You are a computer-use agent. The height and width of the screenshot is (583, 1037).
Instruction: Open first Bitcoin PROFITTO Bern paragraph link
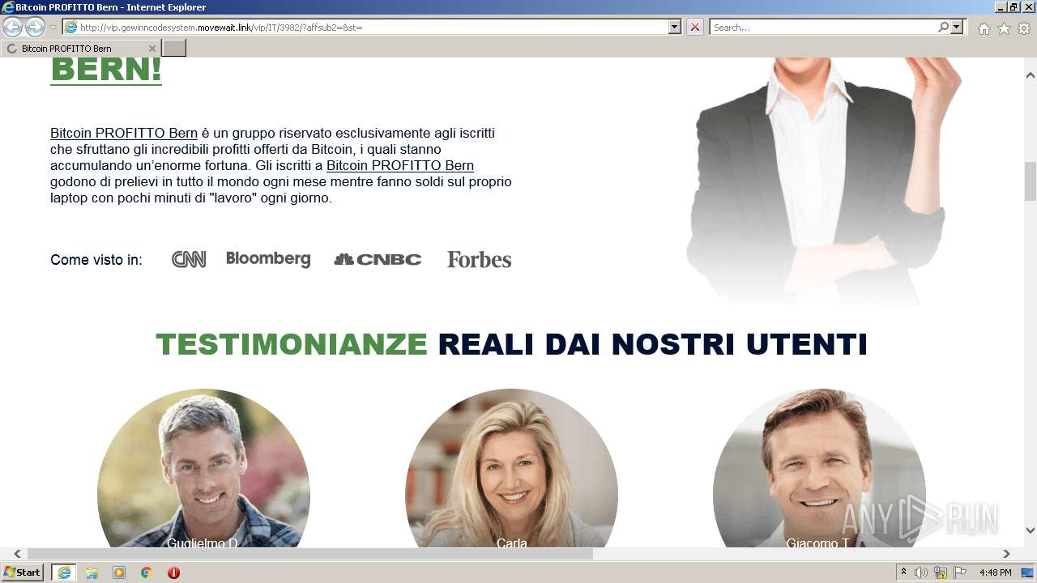124,133
